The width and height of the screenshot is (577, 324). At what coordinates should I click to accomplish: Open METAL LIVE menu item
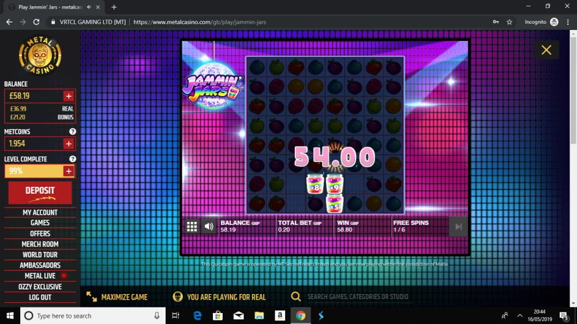click(40, 276)
